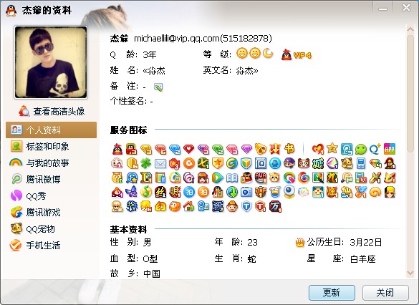Click the webcam service icon
The height and width of the screenshot is (305, 419).
(x=289, y=192)
